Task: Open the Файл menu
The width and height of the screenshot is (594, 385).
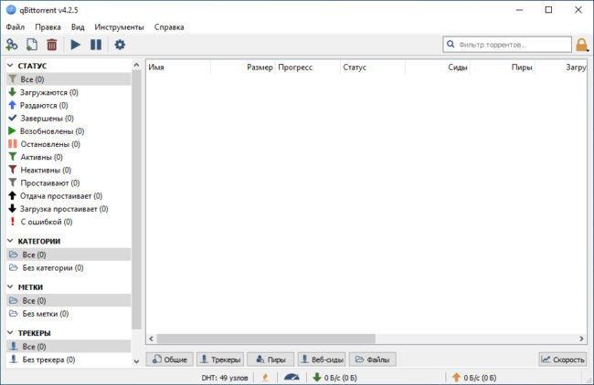Action: 16,27
